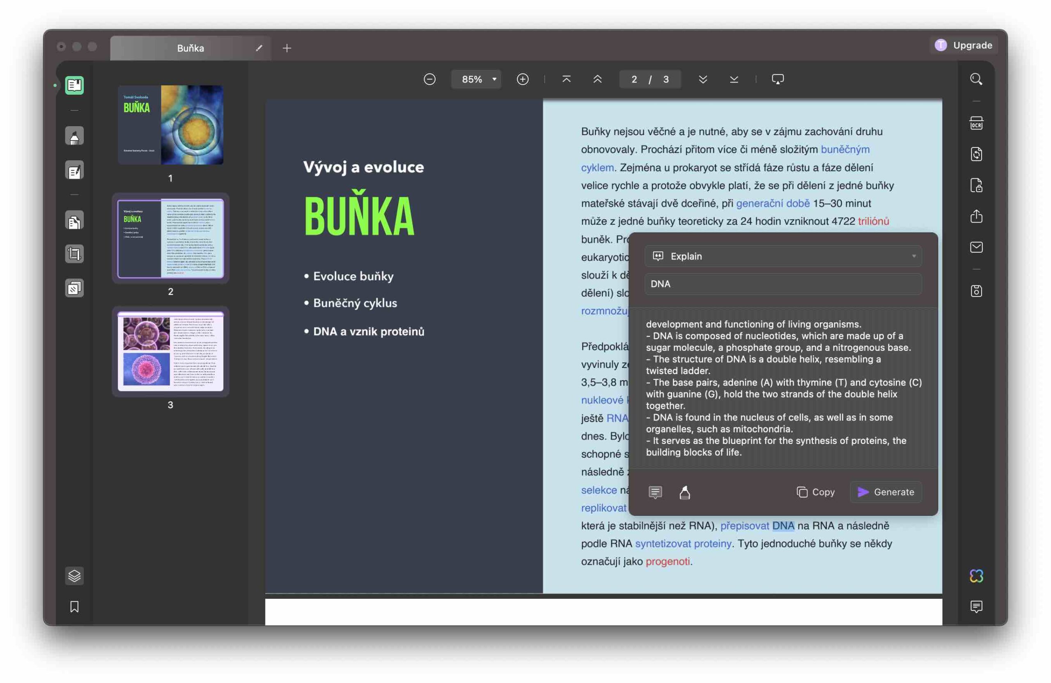Click the highlighted word DNA in the document
The image size is (1051, 683).
783,526
